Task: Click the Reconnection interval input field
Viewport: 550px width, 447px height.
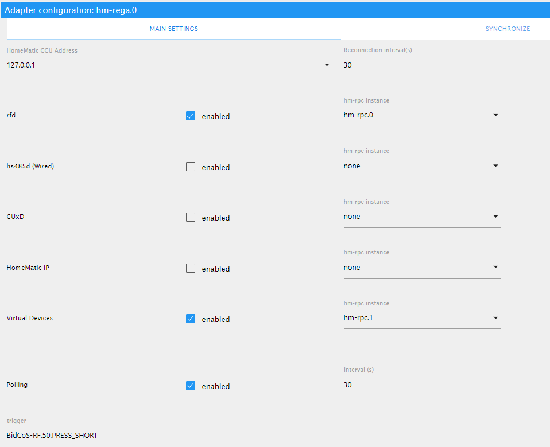Action: 422,65
